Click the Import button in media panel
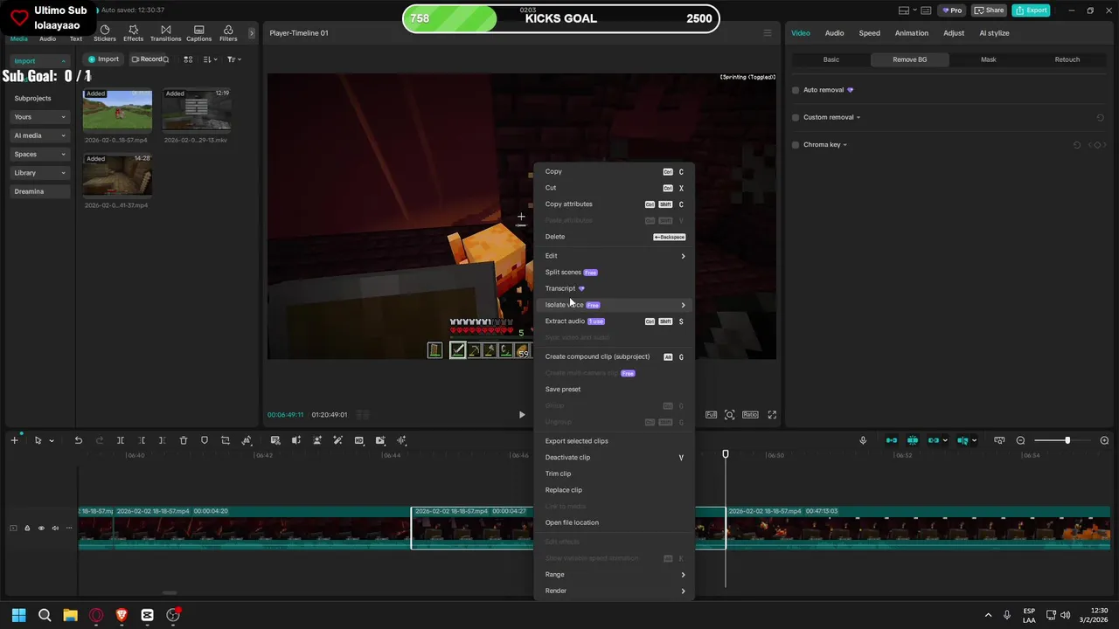Screen dimensions: 1119x629 (103, 59)
